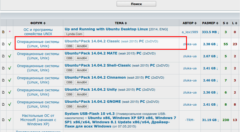Click the I386 tag in the MATE row
This screenshot has width=240, height=132.
[69, 58]
